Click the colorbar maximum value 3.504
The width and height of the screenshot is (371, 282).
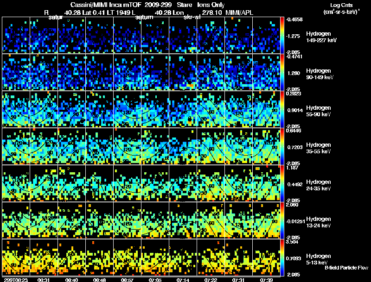292,242
